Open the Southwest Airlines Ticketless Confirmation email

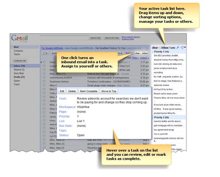coord(109,81)
